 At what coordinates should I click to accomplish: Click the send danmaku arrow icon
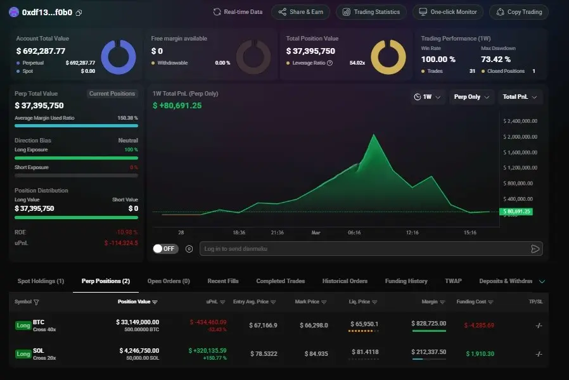(x=535, y=249)
